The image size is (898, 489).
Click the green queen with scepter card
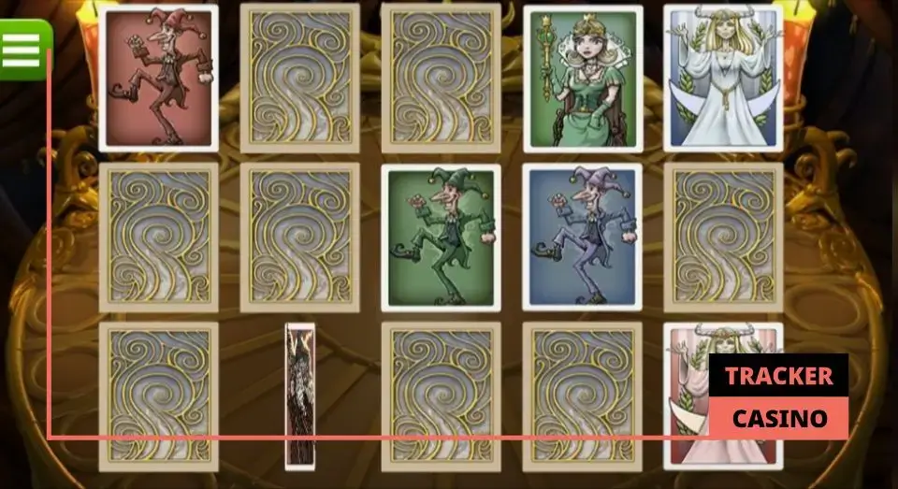point(583,79)
